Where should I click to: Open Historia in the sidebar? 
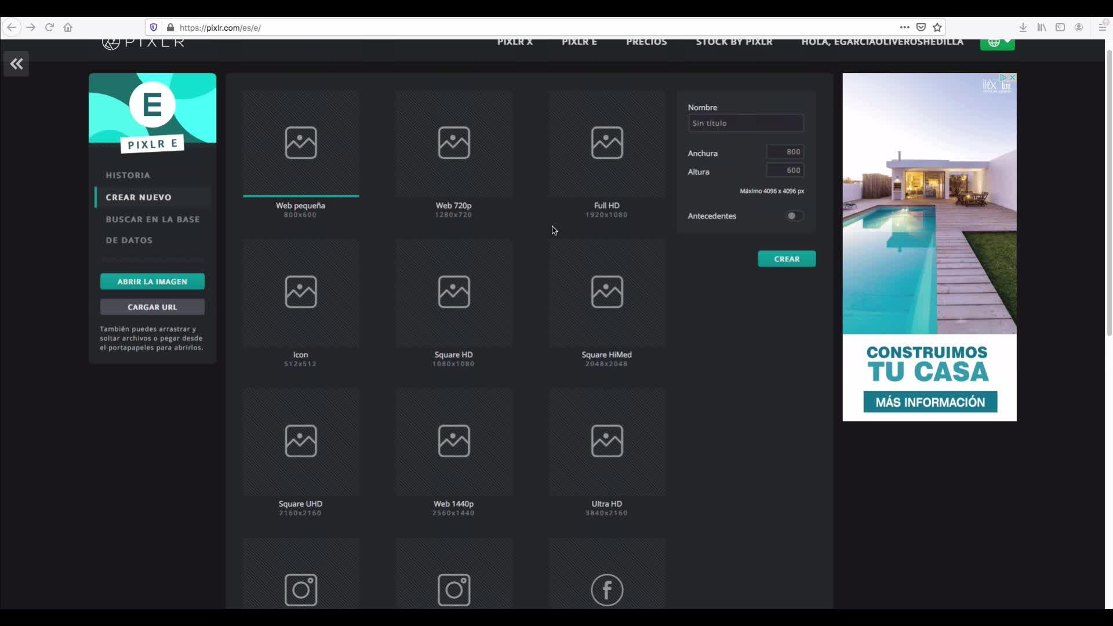coord(128,175)
